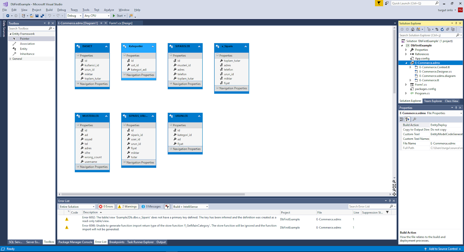
Task: Click the Save All toolbar icon
Action: coord(42,16)
